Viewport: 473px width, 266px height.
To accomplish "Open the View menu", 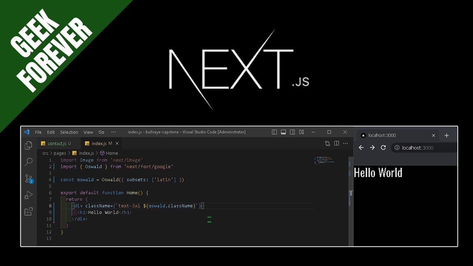I will pyautogui.click(x=88, y=132).
